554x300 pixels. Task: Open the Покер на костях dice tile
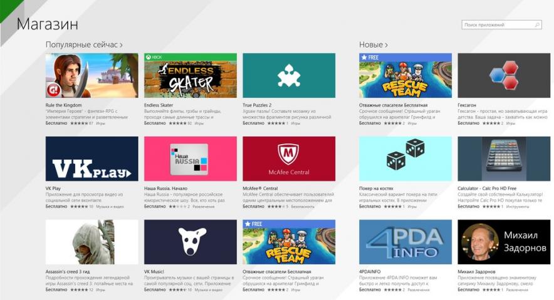tap(405, 159)
